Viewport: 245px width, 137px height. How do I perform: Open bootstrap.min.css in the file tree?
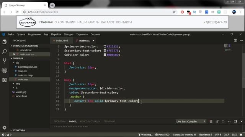pos(28,67)
